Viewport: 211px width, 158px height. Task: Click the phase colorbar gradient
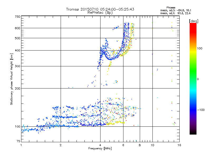pyautogui.click(x=193, y=78)
